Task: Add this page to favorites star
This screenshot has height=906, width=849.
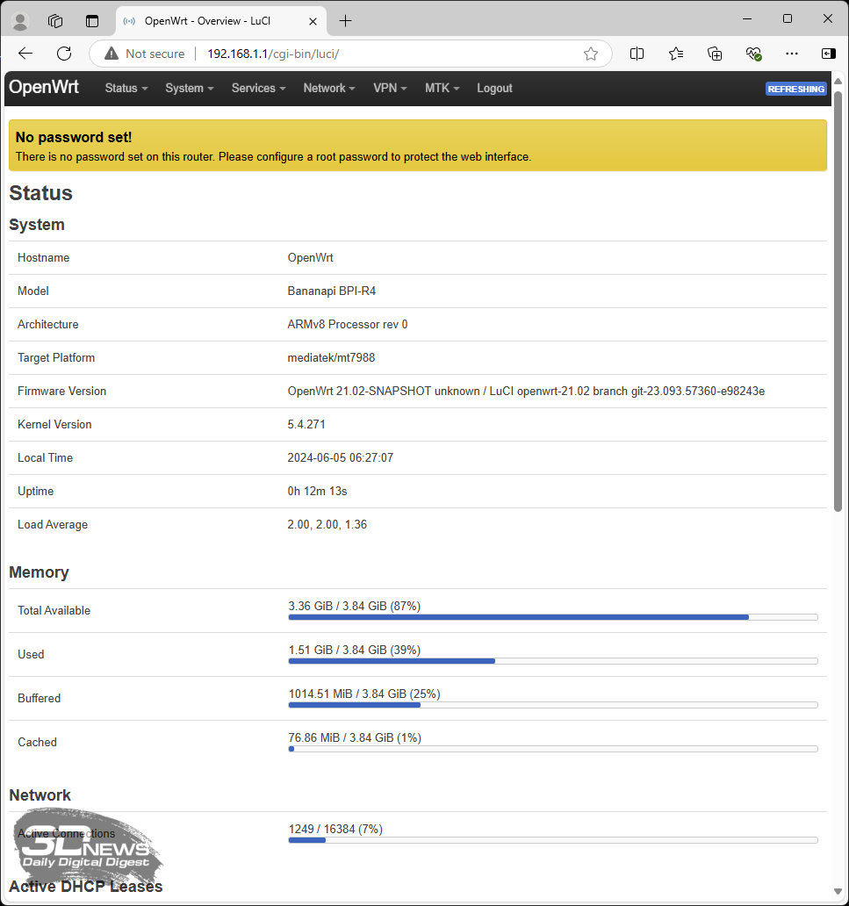Action: (x=591, y=54)
